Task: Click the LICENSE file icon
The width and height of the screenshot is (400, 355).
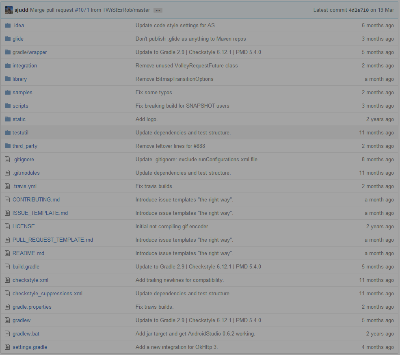Action: click(x=7, y=226)
